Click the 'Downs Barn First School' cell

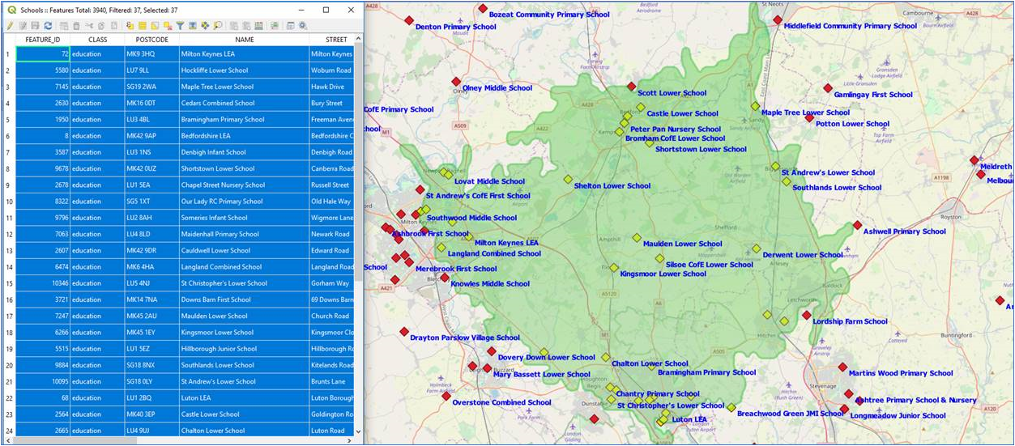(x=244, y=299)
